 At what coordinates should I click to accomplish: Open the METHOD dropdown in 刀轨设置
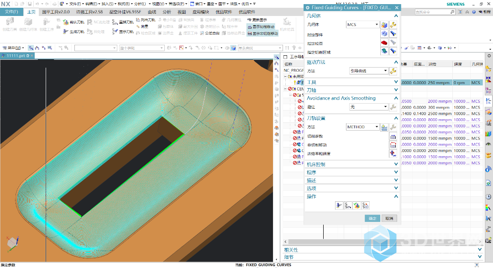coord(362,127)
